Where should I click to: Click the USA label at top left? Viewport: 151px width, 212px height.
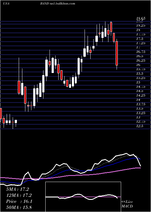(x=6, y=4)
